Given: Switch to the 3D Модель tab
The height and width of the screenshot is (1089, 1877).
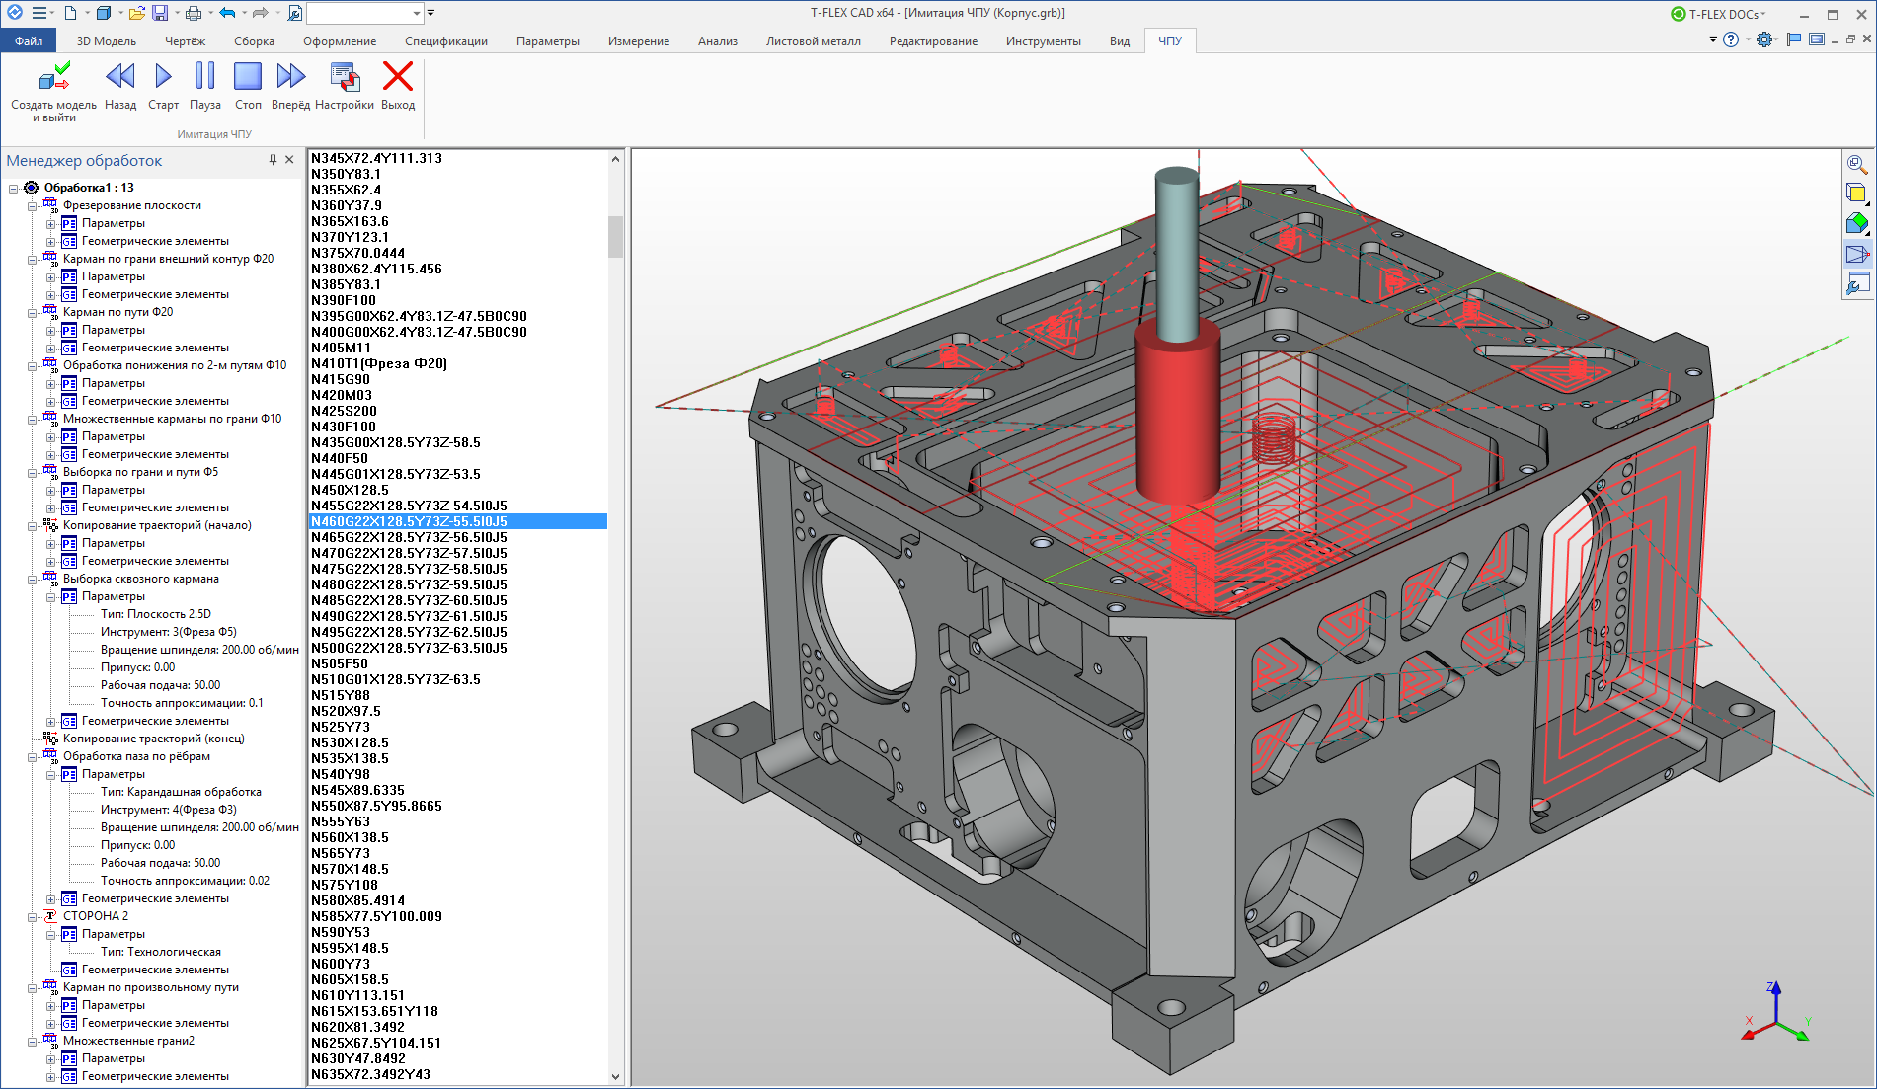Looking at the screenshot, I should pyautogui.click(x=107, y=41).
